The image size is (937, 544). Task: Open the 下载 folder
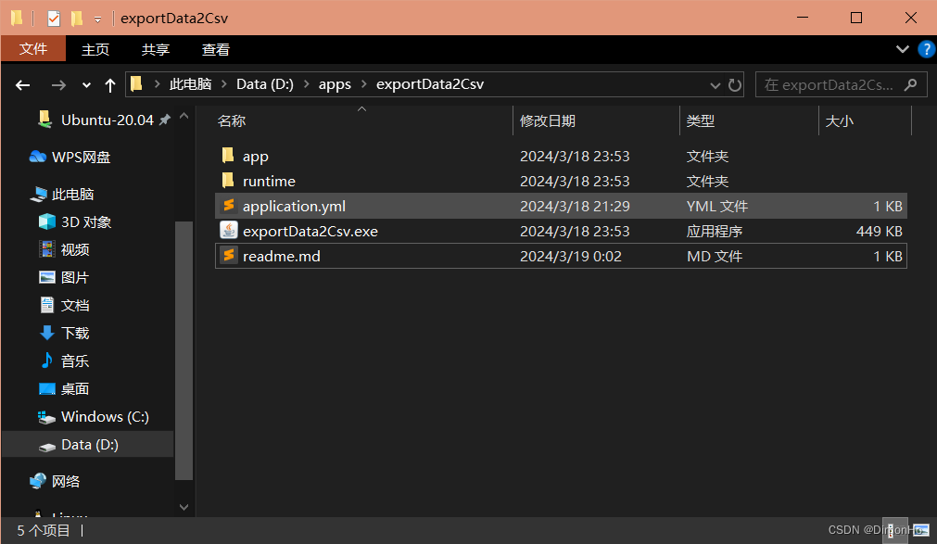[75, 333]
